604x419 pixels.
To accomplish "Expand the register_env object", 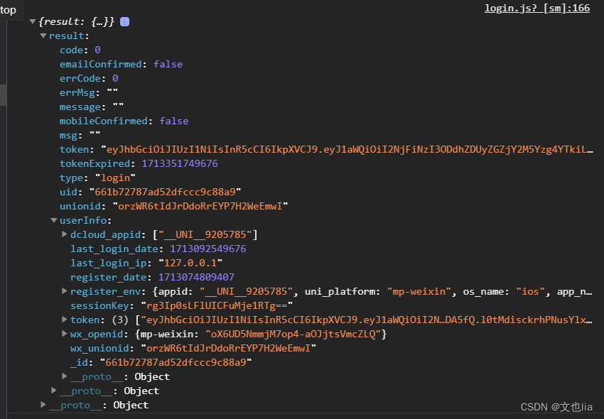I will tap(65, 291).
